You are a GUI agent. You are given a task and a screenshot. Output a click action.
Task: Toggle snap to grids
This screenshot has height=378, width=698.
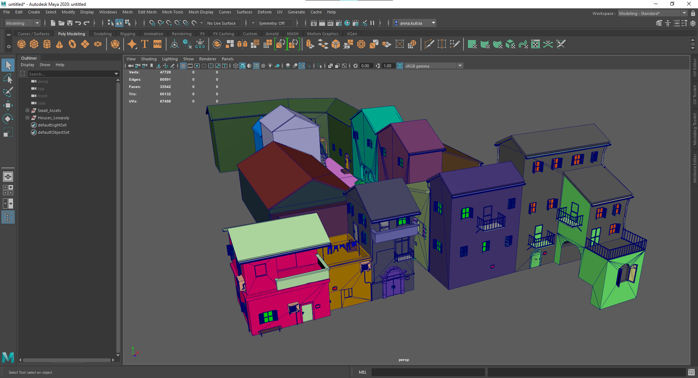tap(152, 23)
